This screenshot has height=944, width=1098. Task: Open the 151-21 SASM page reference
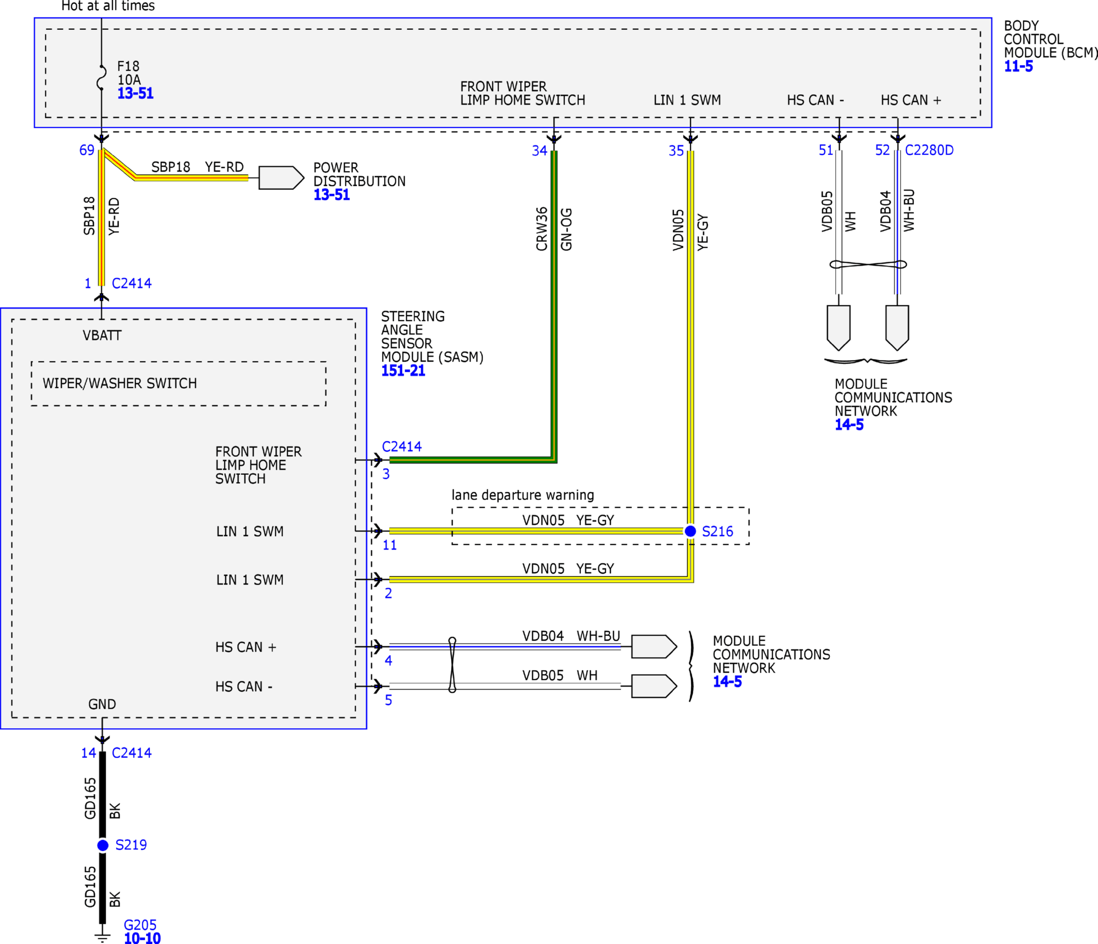point(403,371)
